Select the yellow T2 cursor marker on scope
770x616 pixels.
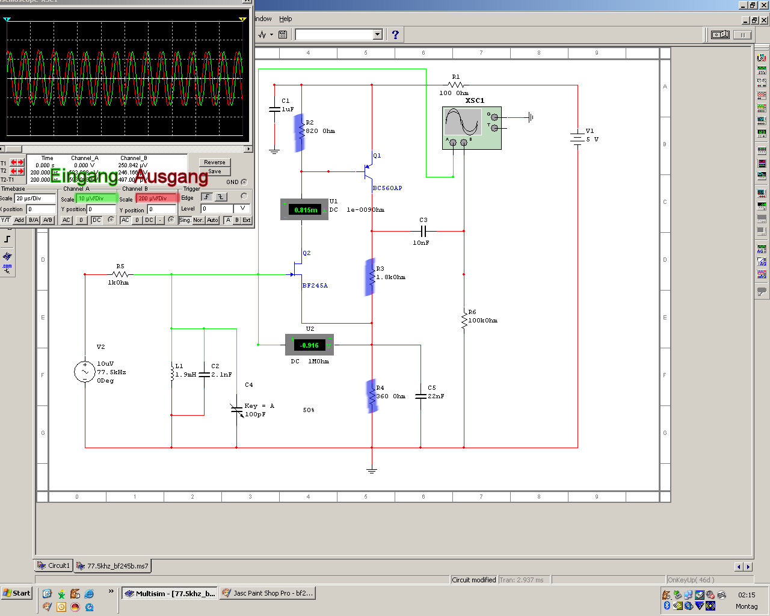click(x=242, y=19)
